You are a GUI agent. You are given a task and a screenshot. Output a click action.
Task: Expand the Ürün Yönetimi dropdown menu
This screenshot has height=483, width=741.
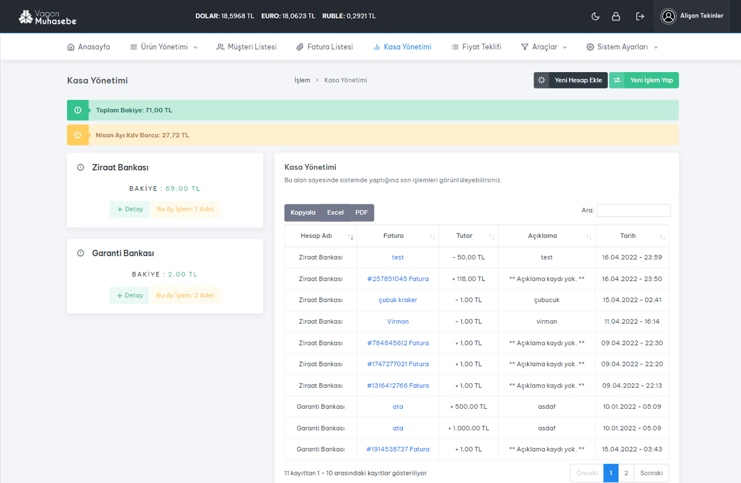click(x=164, y=47)
